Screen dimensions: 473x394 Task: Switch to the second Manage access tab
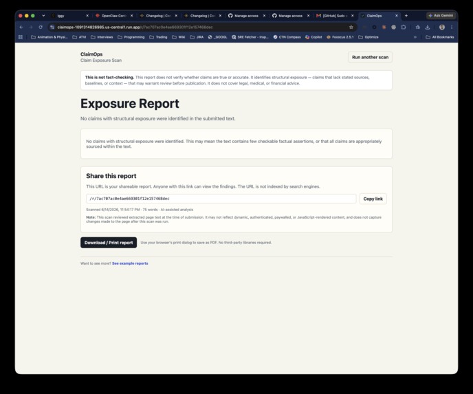pyautogui.click(x=290, y=16)
